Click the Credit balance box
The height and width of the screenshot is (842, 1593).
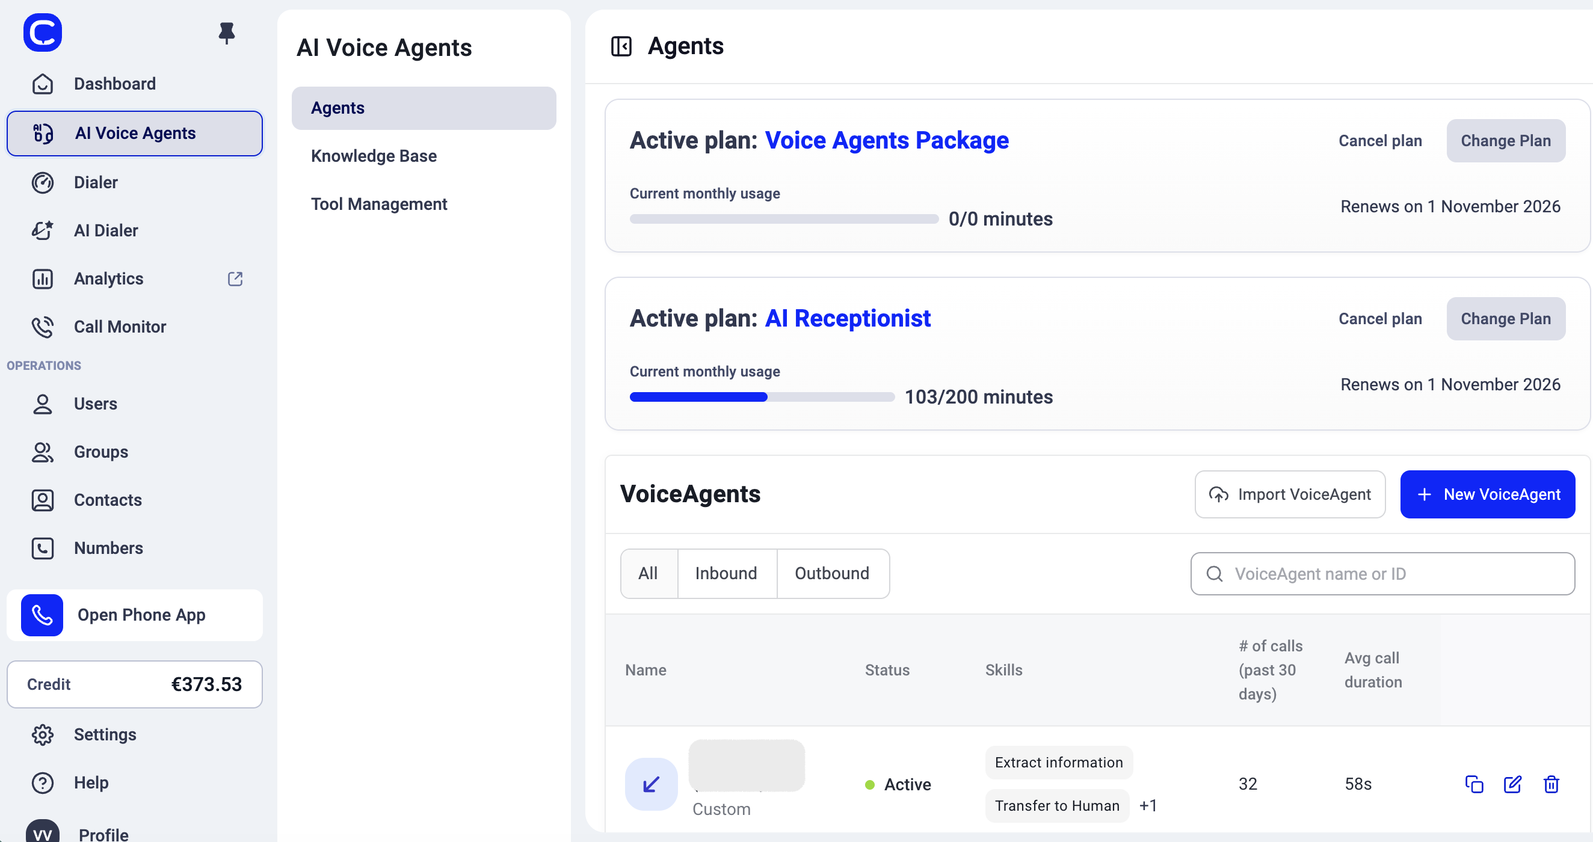point(134,684)
